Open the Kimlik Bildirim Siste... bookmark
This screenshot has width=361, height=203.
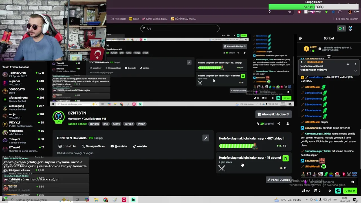[155, 19]
